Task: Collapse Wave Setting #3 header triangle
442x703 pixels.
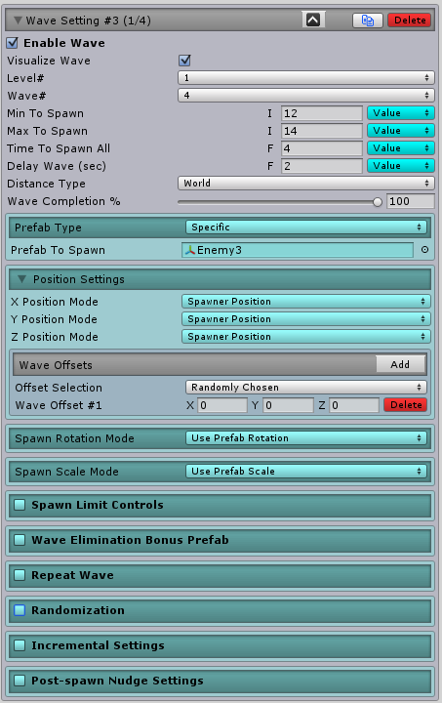Action: coord(18,21)
